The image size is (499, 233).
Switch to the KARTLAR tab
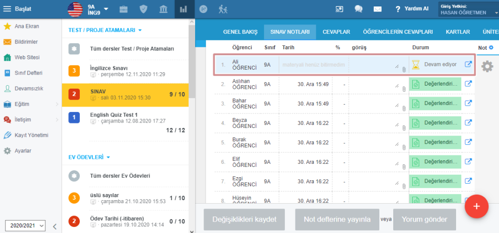click(x=458, y=32)
